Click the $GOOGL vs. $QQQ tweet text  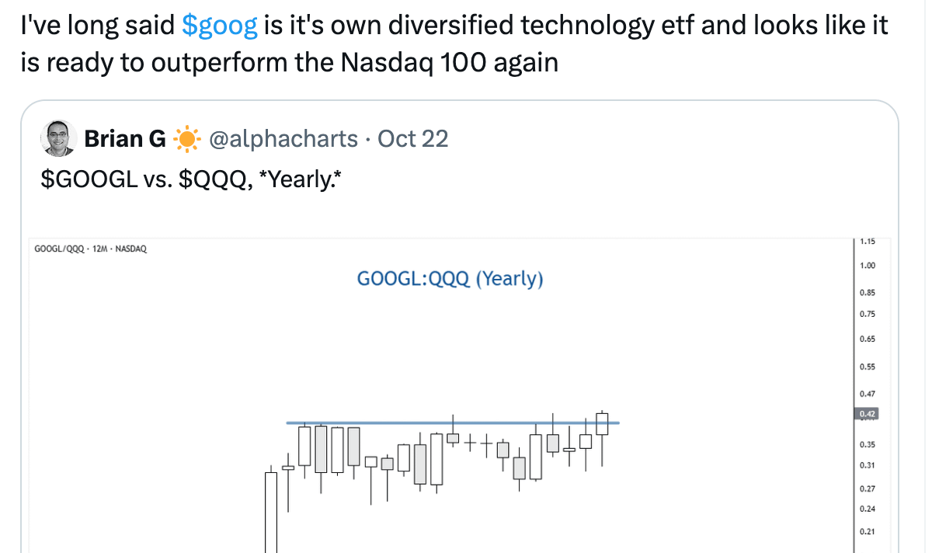[x=190, y=179]
